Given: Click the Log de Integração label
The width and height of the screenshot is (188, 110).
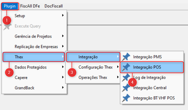Looking at the screenshot, I should coord(149,77).
